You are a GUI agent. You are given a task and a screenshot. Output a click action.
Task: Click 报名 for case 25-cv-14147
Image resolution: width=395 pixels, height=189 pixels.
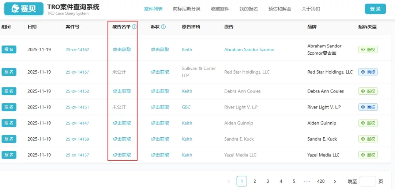[9, 123]
